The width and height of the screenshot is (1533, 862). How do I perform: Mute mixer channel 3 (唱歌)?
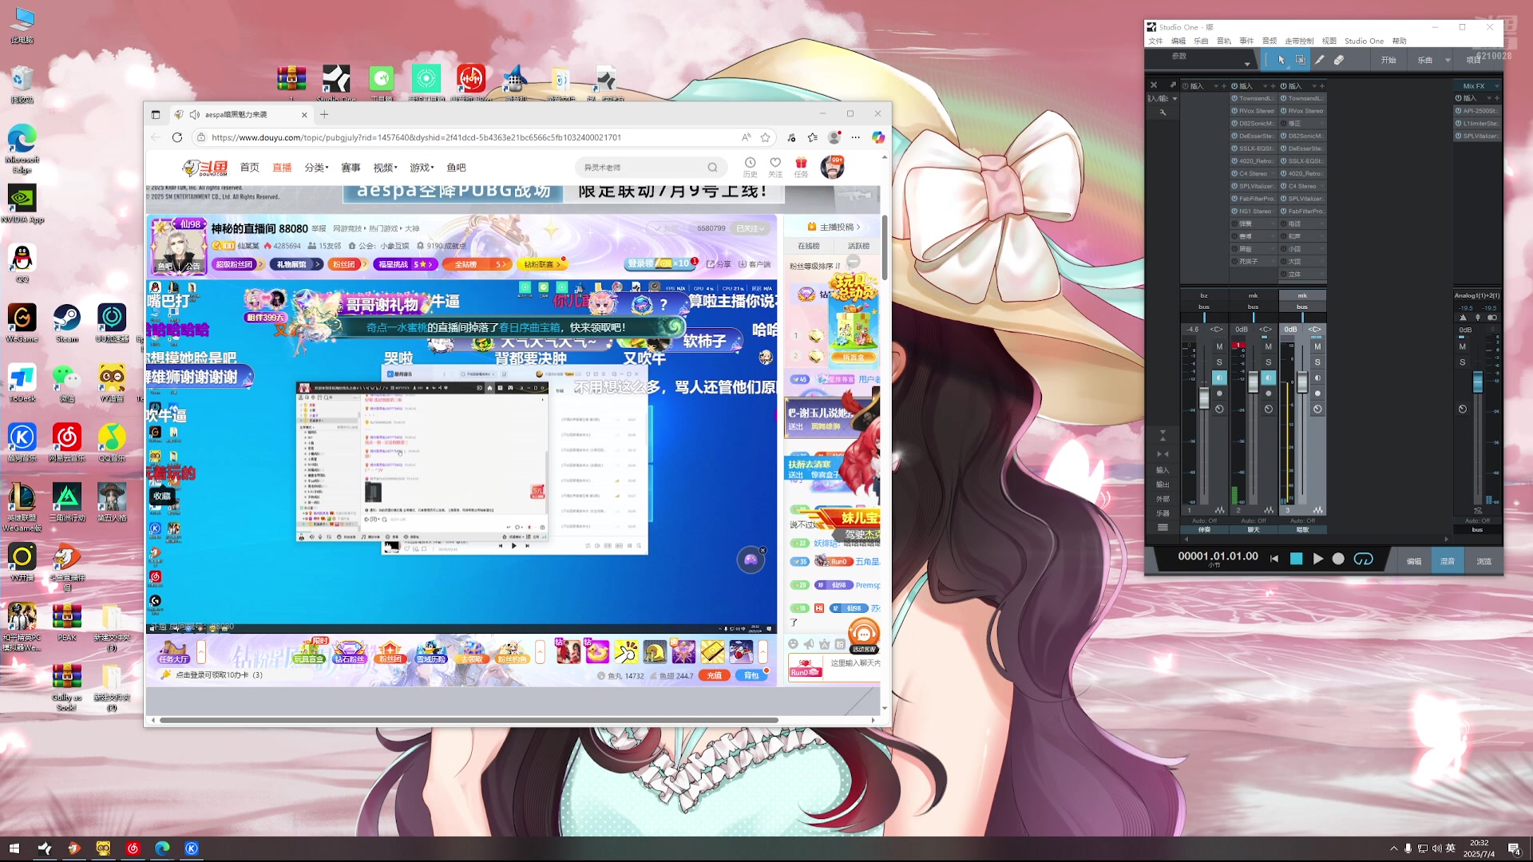1317,346
